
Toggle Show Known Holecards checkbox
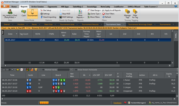point(76,70)
